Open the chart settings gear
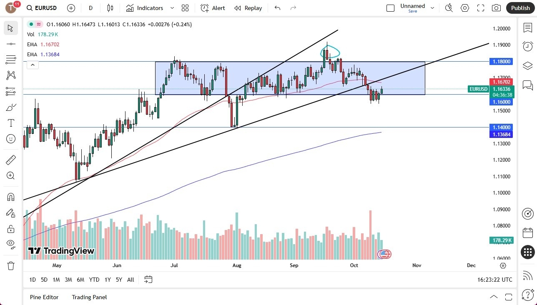This screenshot has width=537, height=305. [x=464, y=8]
